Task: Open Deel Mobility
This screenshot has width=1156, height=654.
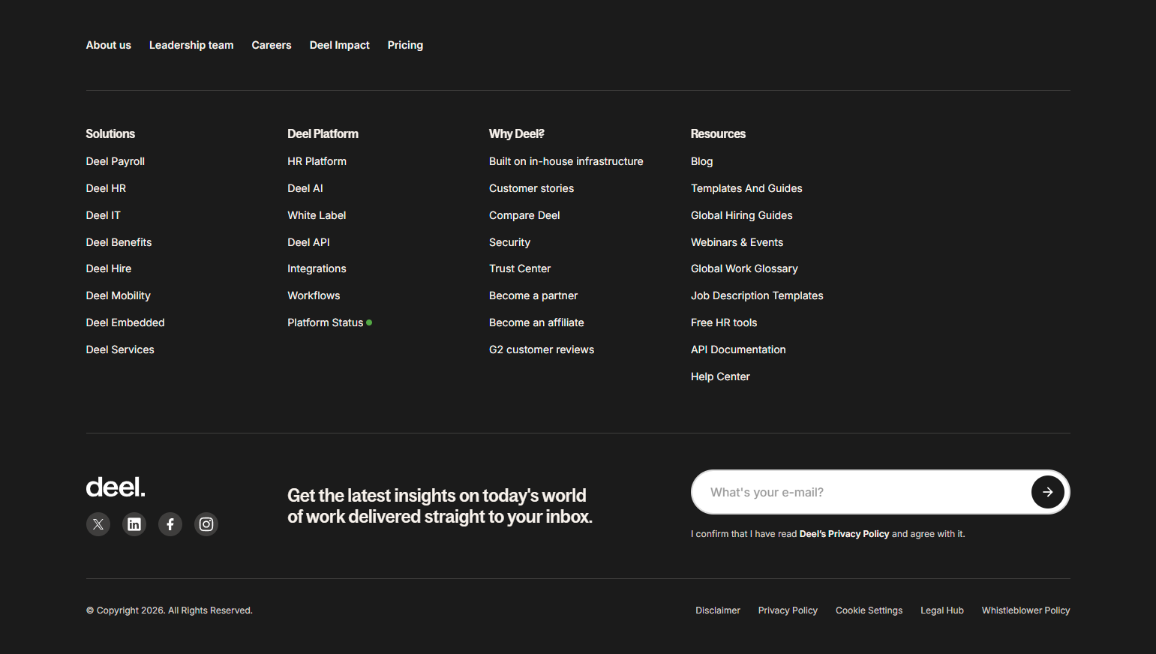Action: (x=119, y=295)
